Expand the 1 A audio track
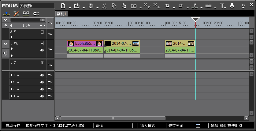 12,75
